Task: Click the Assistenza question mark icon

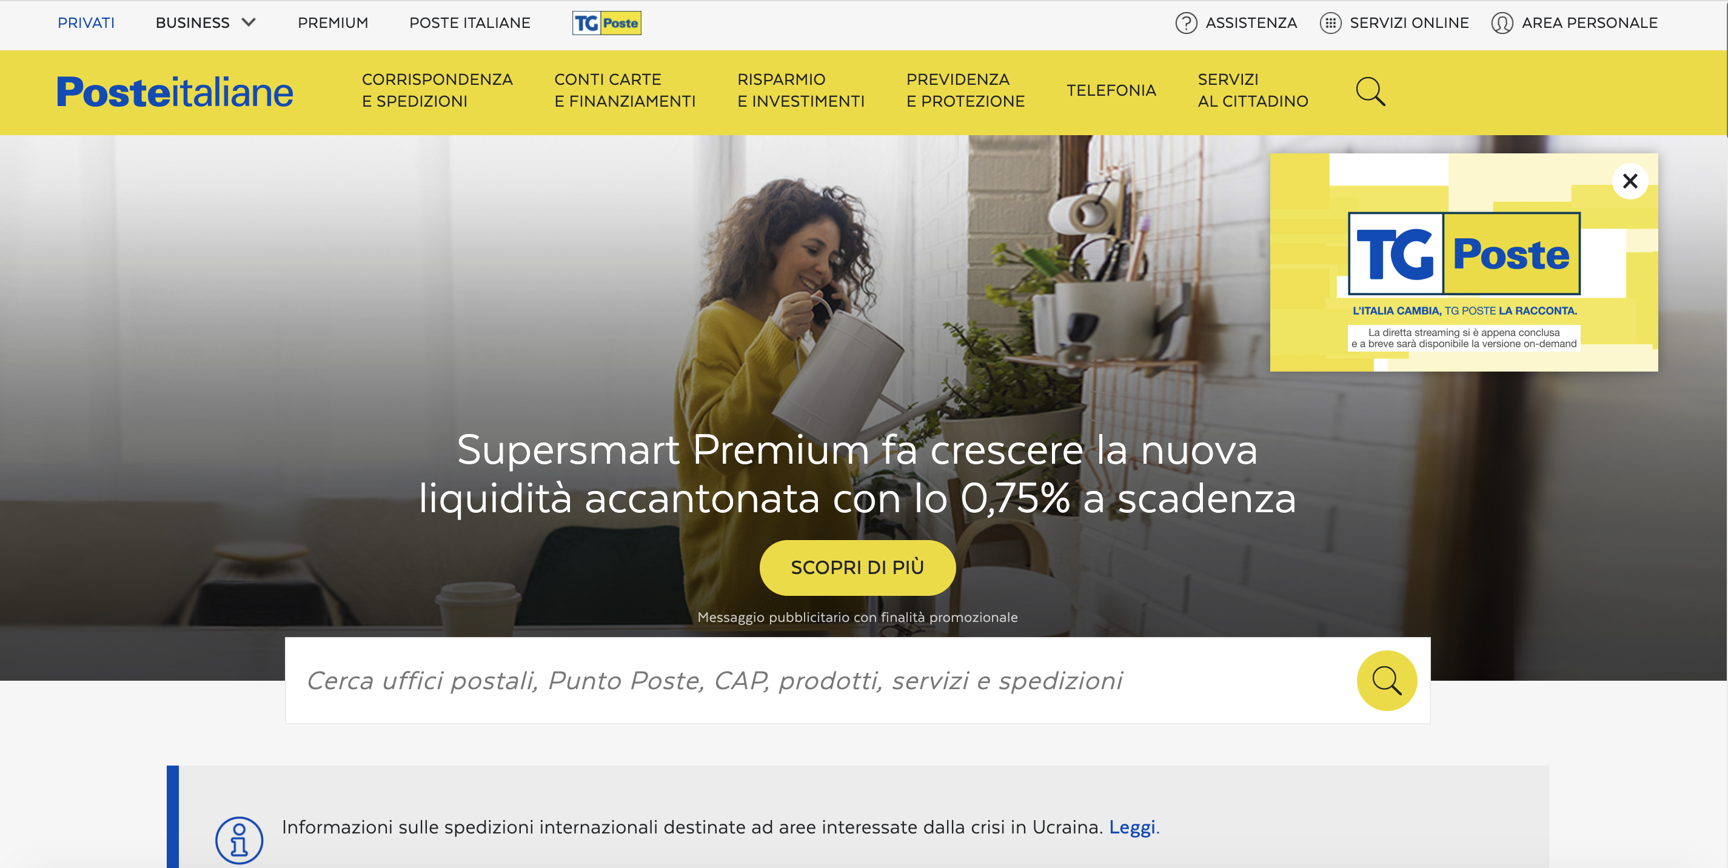Action: click(x=1186, y=23)
